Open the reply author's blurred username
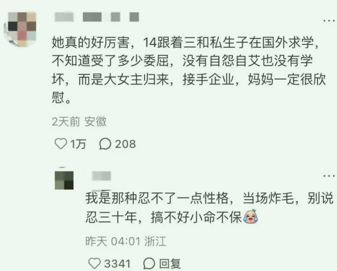The width and height of the screenshot is (337, 271). 102,176
